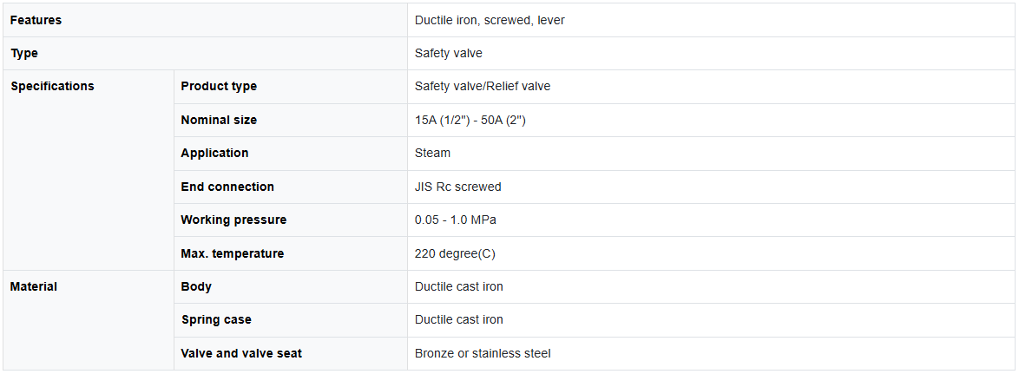The height and width of the screenshot is (374, 1019).
Task: Select the End connection label
Action: (227, 187)
